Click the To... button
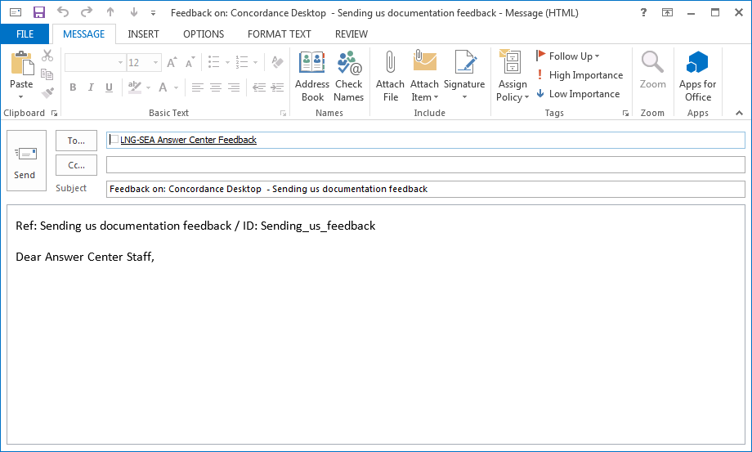752x452 pixels. coord(76,141)
